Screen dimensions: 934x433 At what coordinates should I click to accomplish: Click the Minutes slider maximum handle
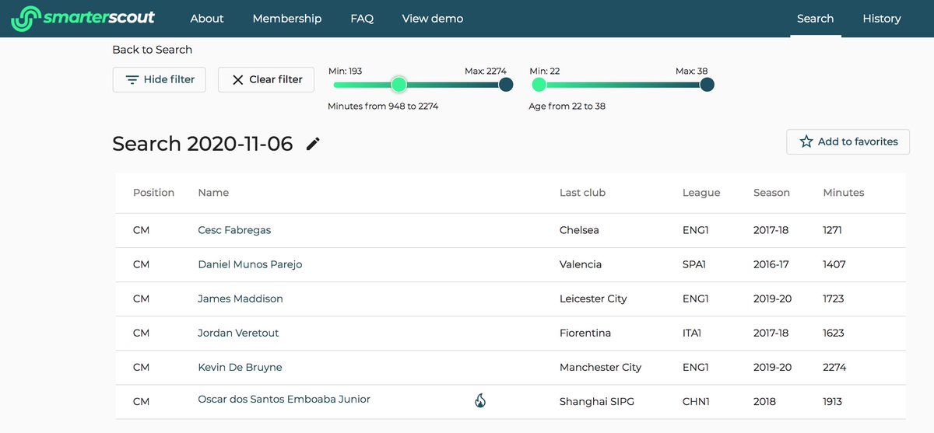[506, 85]
